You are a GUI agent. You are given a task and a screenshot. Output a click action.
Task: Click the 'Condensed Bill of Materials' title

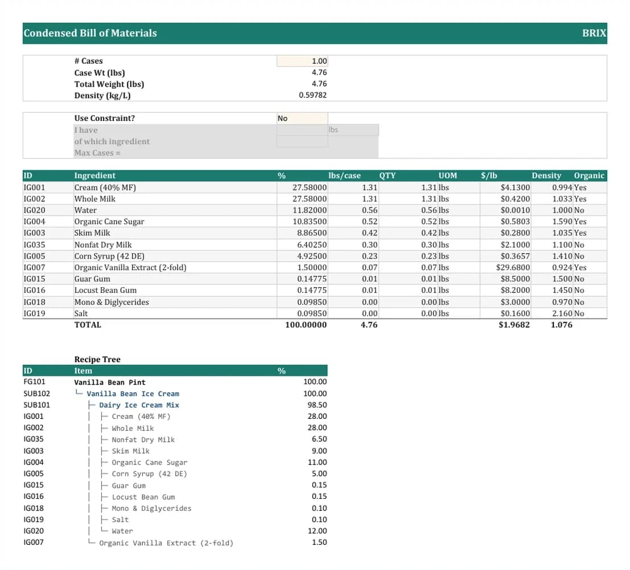[x=90, y=33]
